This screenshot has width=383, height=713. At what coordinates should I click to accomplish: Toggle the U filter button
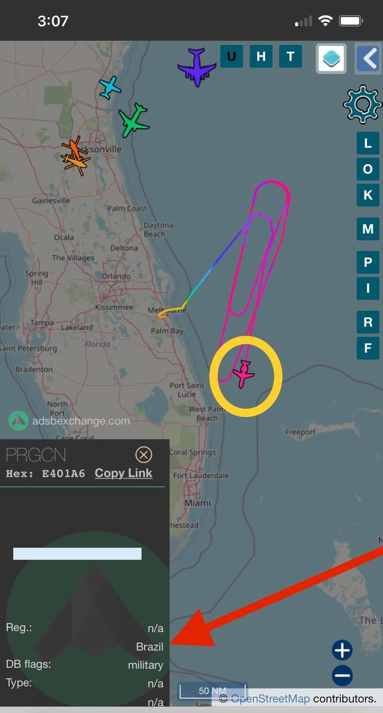232,56
